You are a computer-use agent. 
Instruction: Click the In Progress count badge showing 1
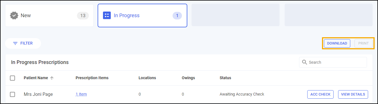177,16
